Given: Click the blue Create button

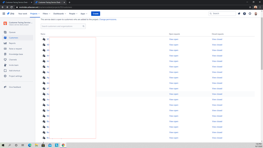Looking at the screenshot, I should click(96, 14).
